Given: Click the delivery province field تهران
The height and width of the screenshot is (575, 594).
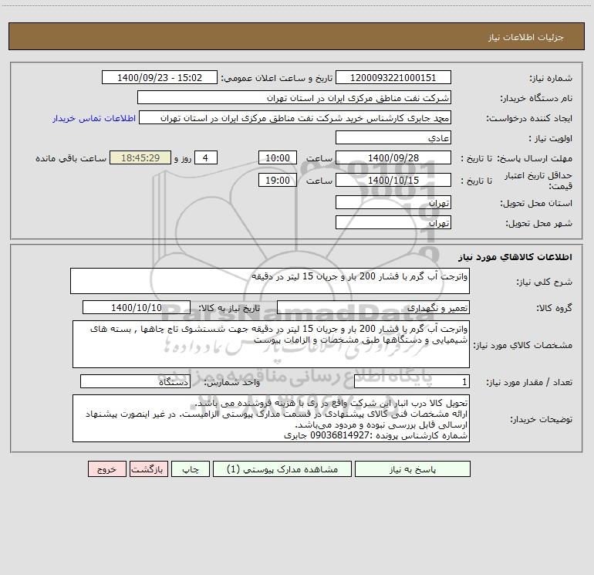Looking at the screenshot, I should click(393, 202).
